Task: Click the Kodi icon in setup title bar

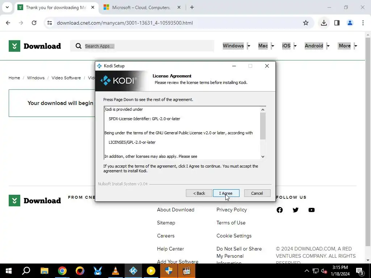Action: (x=99, y=66)
